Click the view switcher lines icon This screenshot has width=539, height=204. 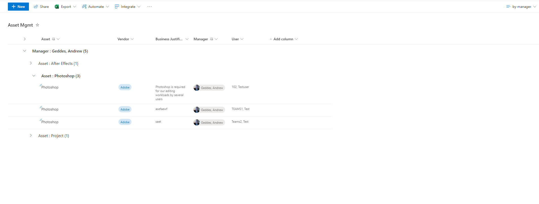(508, 7)
